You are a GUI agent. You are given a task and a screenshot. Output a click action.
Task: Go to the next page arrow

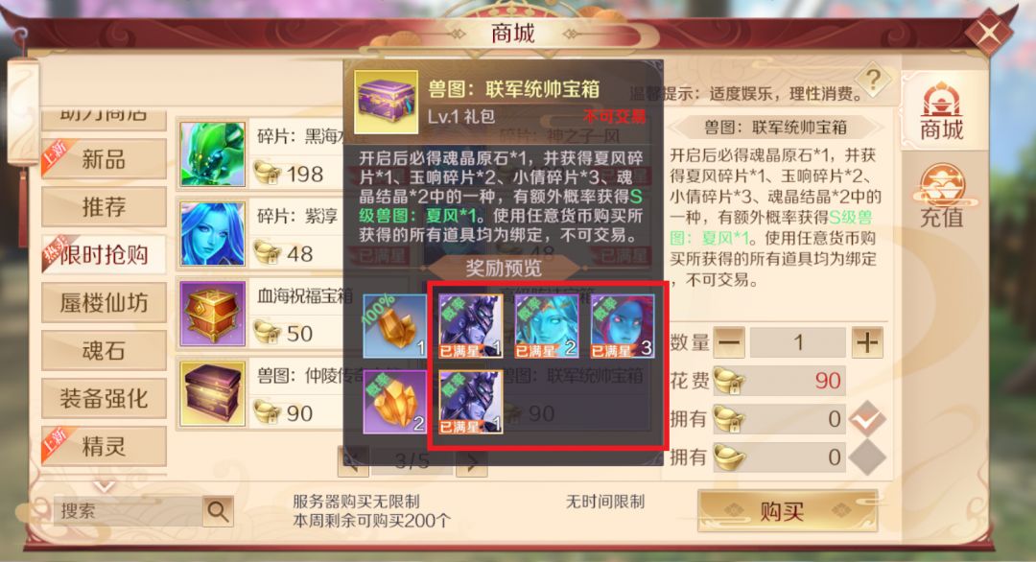click(x=471, y=461)
